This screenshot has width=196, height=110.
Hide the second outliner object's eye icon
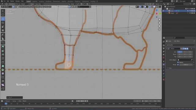tap(190, 13)
